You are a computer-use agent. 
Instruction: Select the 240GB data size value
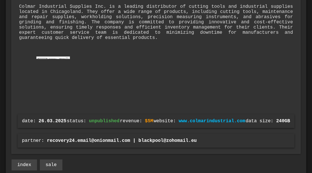pyautogui.click(x=283, y=121)
